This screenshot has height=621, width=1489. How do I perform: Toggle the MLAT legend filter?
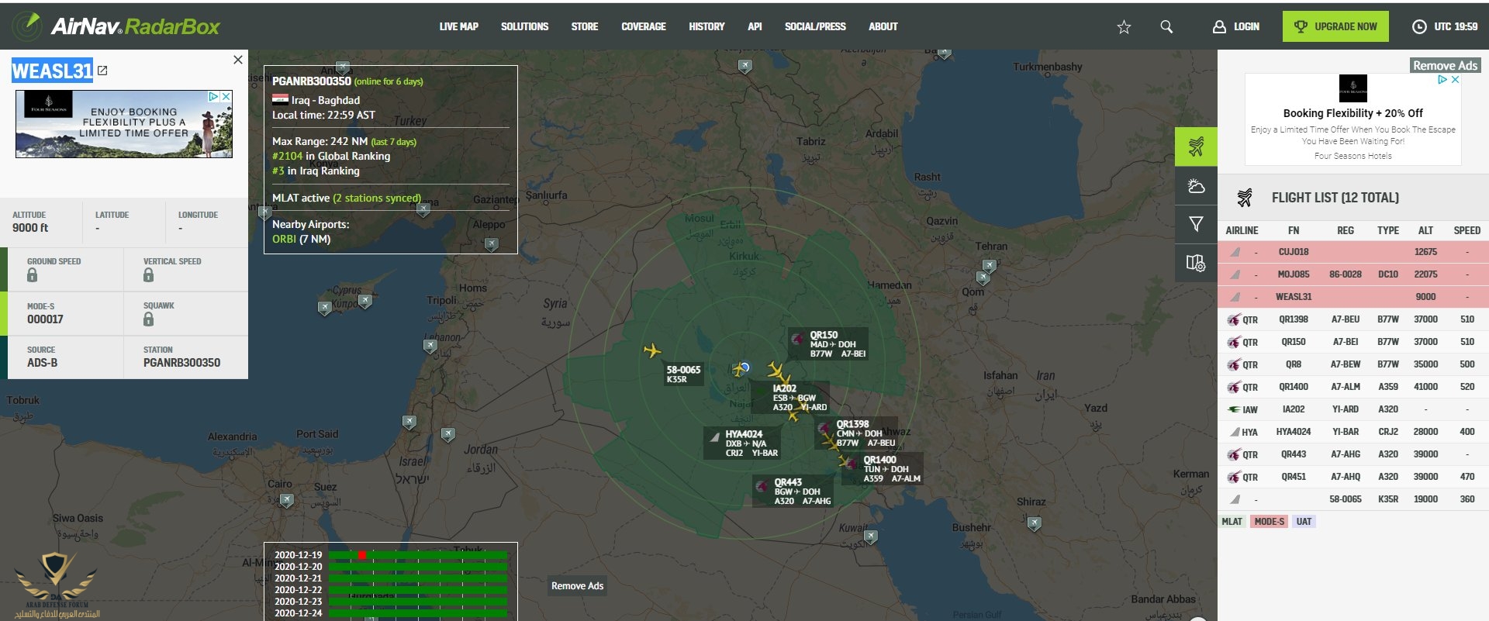[x=1232, y=522]
